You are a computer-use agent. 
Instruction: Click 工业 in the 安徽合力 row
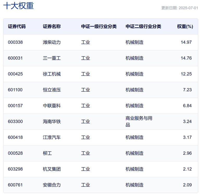tap(86, 185)
